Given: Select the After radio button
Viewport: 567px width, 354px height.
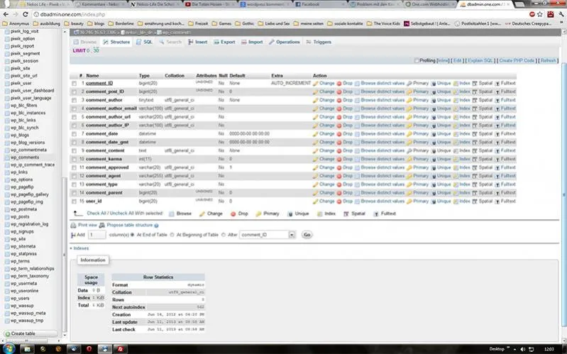Looking at the screenshot, I should coord(224,235).
